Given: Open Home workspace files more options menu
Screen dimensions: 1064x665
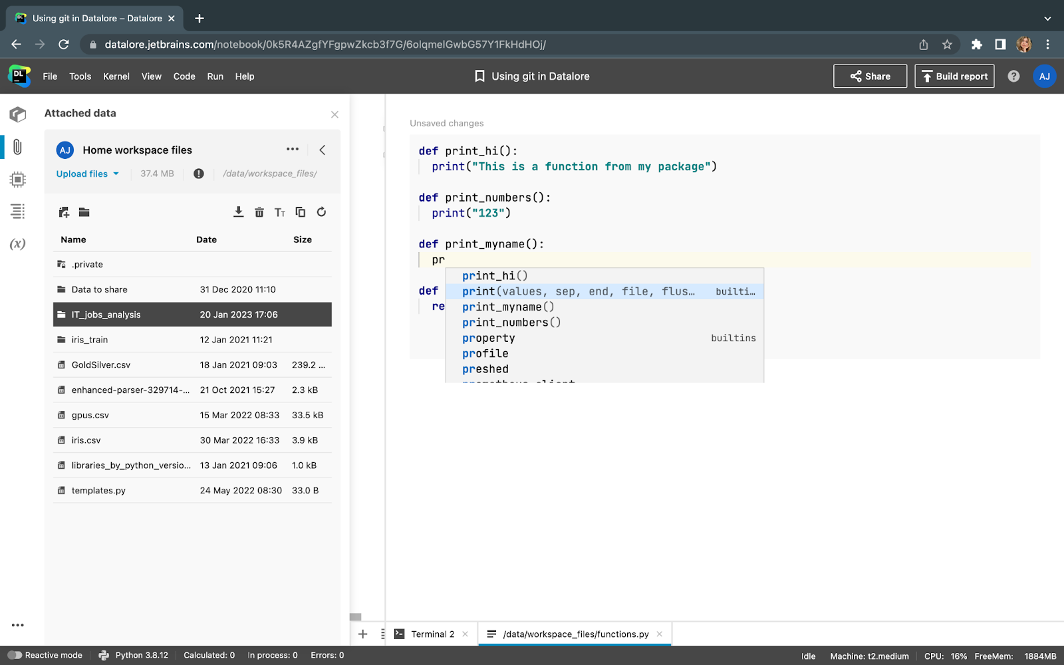Looking at the screenshot, I should [x=293, y=150].
